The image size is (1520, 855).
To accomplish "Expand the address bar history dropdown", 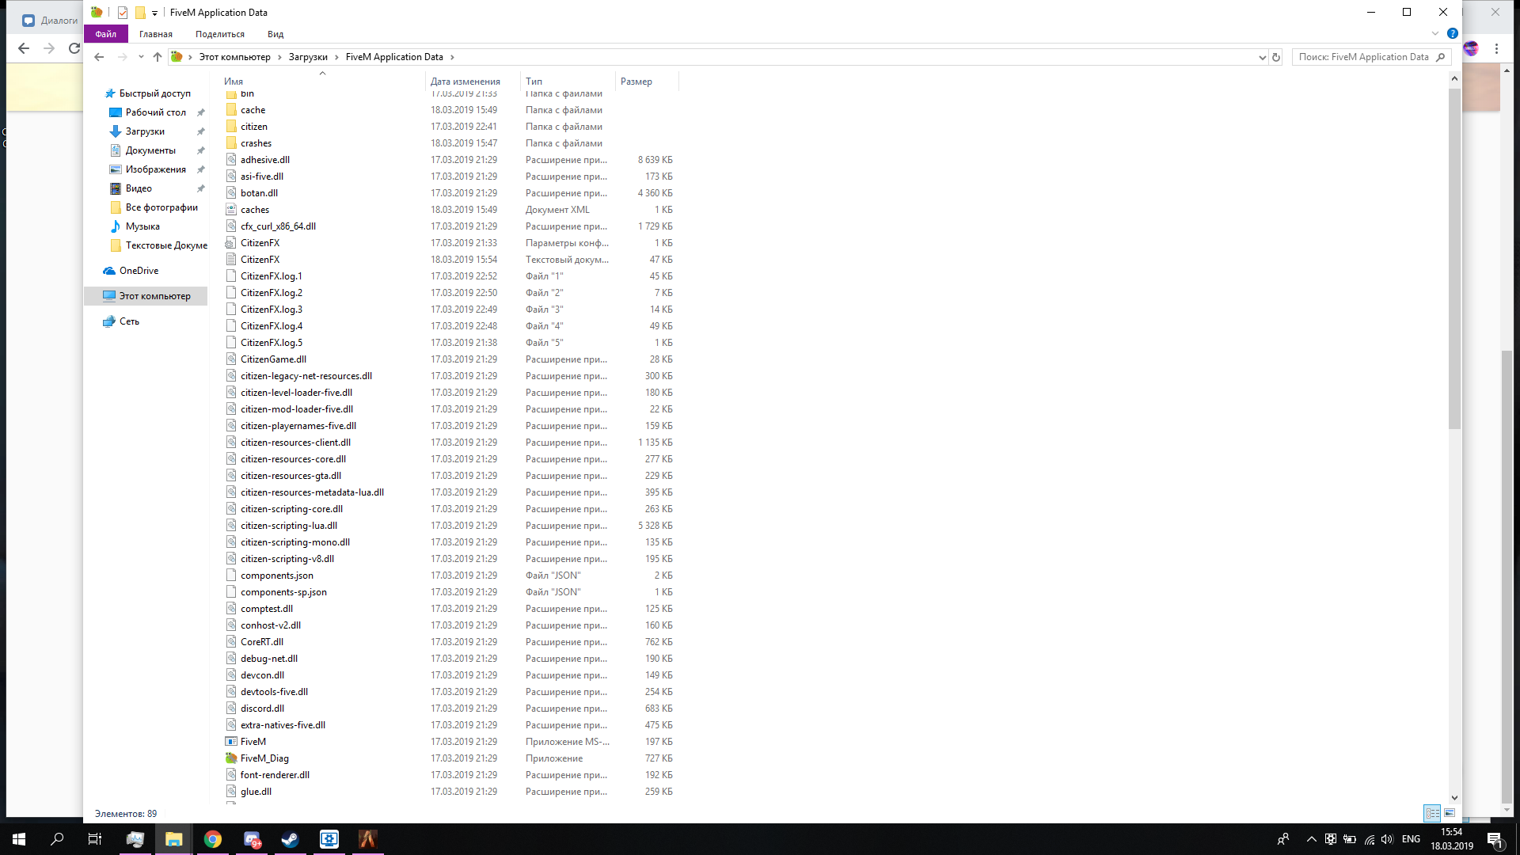I will (x=1262, y=57).
